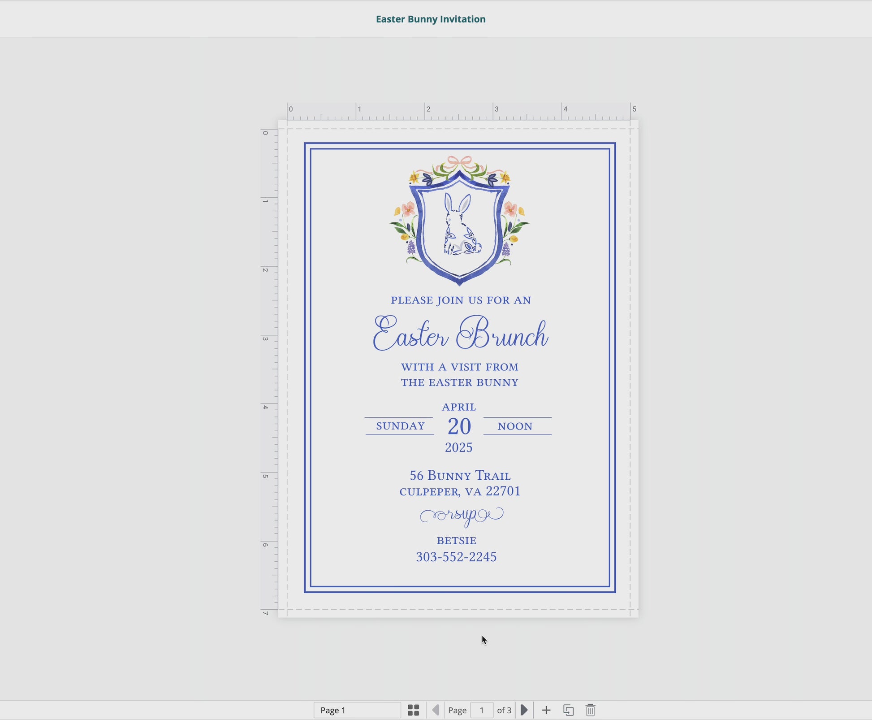Open the page grid overview icon
This screenshot has height=720, width=872.
coord(413,710)
